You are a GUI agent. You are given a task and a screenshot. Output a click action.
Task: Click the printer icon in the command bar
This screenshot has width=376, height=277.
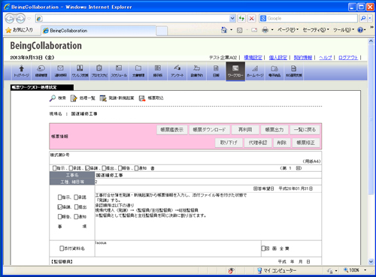click(265, 30)
